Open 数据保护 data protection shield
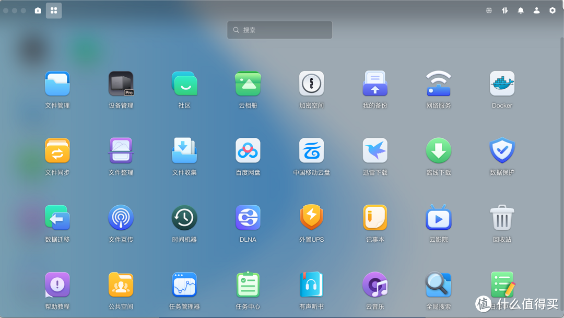 pyautogui.click(x=502, y=151)
